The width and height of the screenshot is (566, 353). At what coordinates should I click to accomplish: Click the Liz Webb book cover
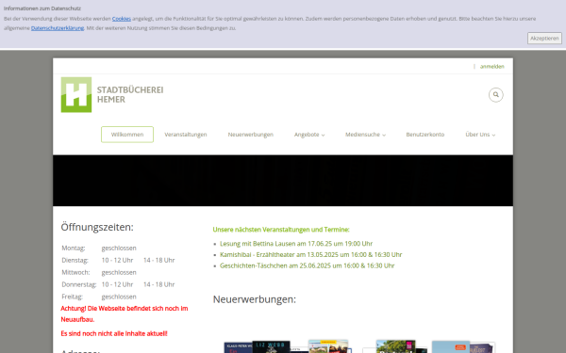click(271, 346)
